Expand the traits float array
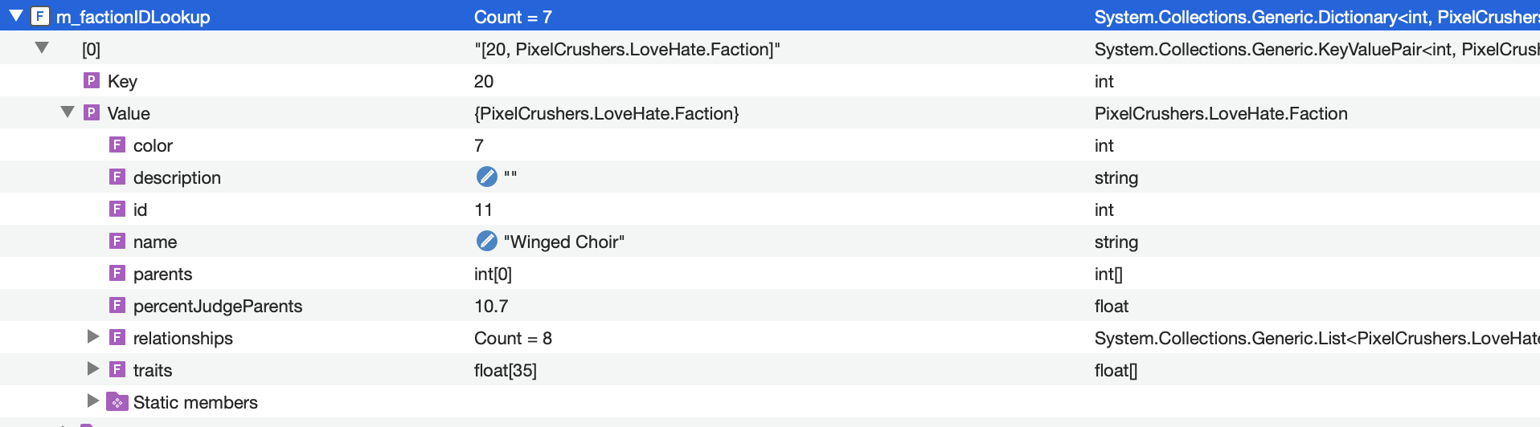Viewport: 1540px width, 427px height. click(x=93, y=369)
